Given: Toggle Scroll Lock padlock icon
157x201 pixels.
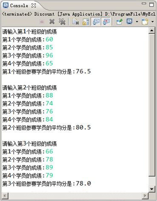Looking at the screenshot, I should [86, 22].
